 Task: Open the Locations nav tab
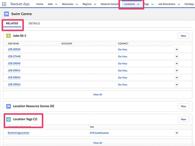129,4
